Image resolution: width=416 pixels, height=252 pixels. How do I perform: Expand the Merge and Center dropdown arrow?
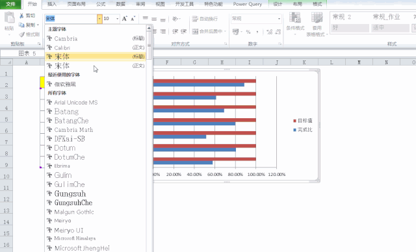point(225,31)
